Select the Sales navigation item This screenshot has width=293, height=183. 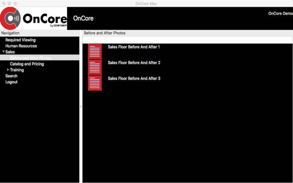(10, 52)
